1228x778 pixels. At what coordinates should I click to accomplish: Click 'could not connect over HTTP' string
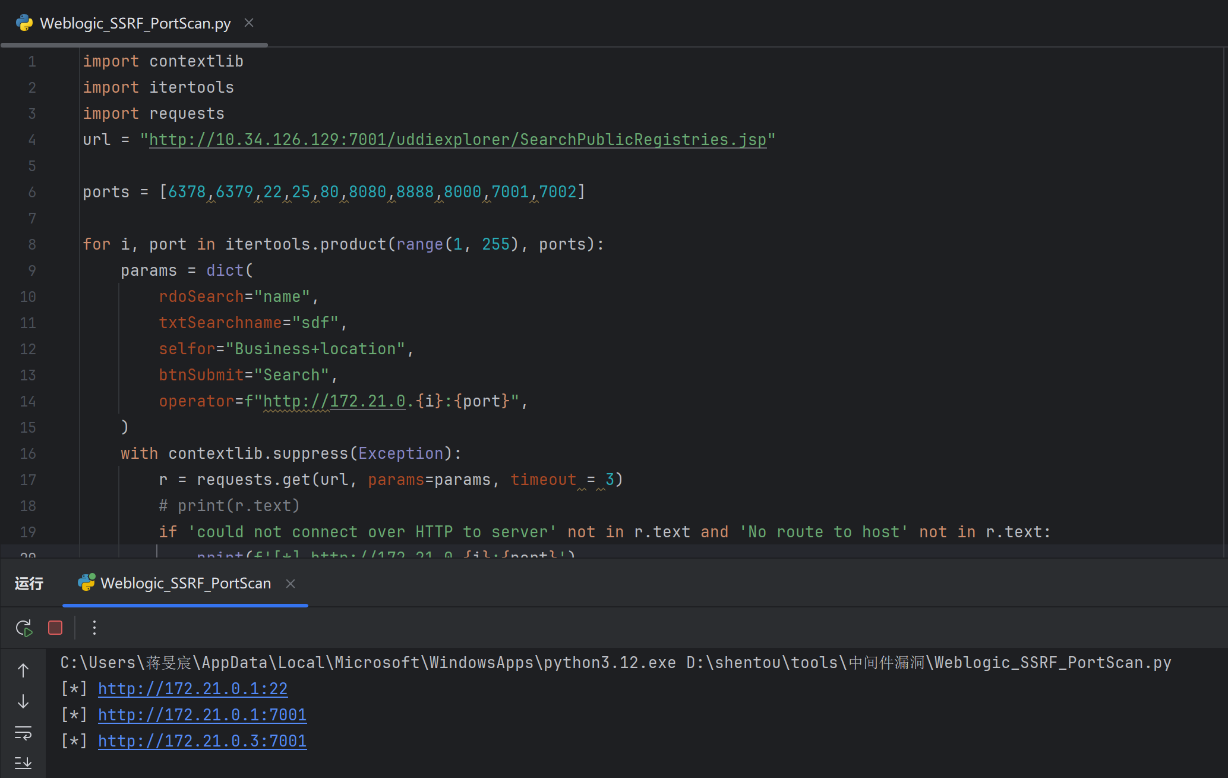click(372, 532)
